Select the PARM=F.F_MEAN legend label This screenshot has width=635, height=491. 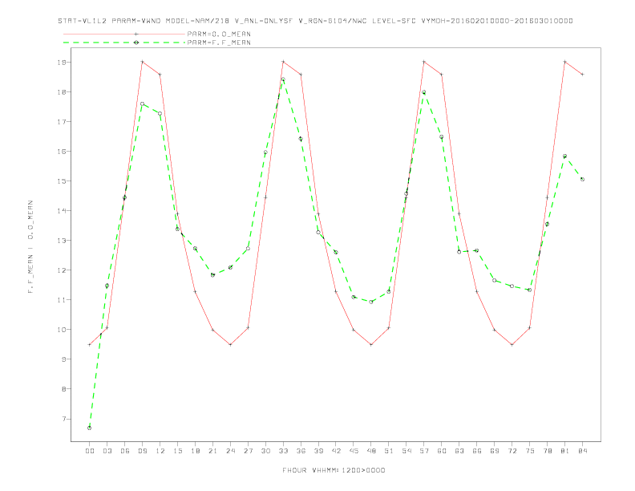pyautogui.click(x=219, y=43)
